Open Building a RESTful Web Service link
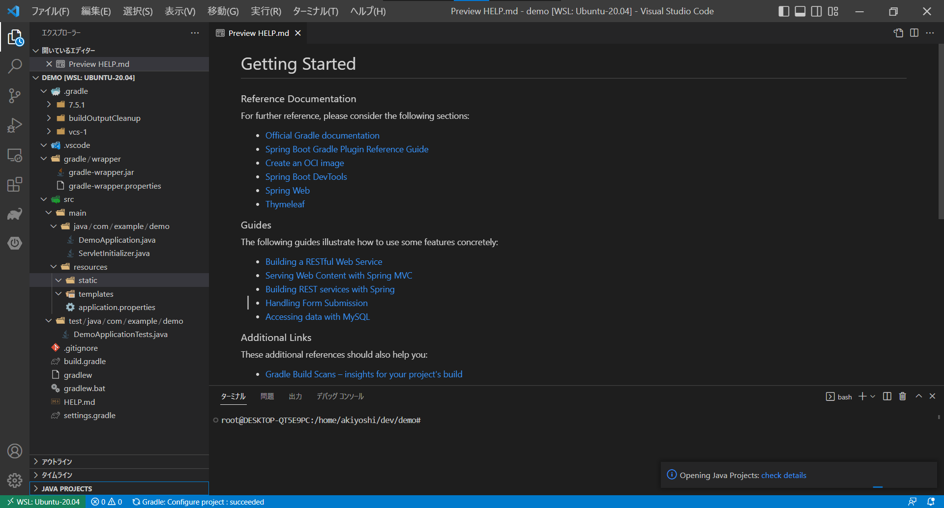 (324, 262)
